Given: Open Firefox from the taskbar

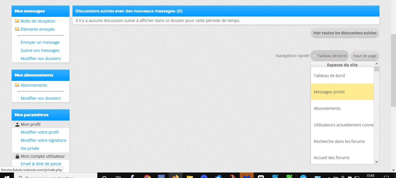Looking at the screenshot, I should [x=175, y=177].
